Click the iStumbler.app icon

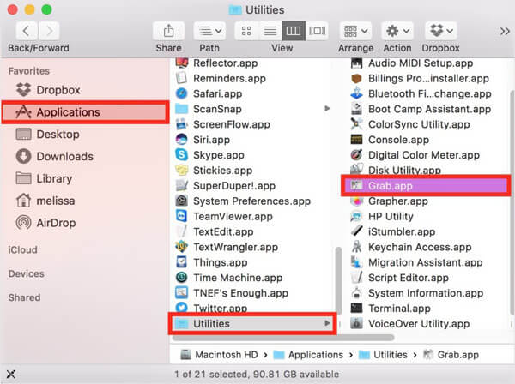[x=356, y=231]
